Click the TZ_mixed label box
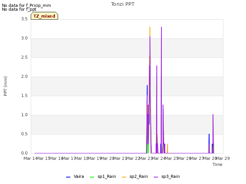The image size is (246, 184). 45,16
